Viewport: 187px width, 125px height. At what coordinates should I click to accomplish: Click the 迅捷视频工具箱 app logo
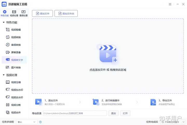click(4, 4)
